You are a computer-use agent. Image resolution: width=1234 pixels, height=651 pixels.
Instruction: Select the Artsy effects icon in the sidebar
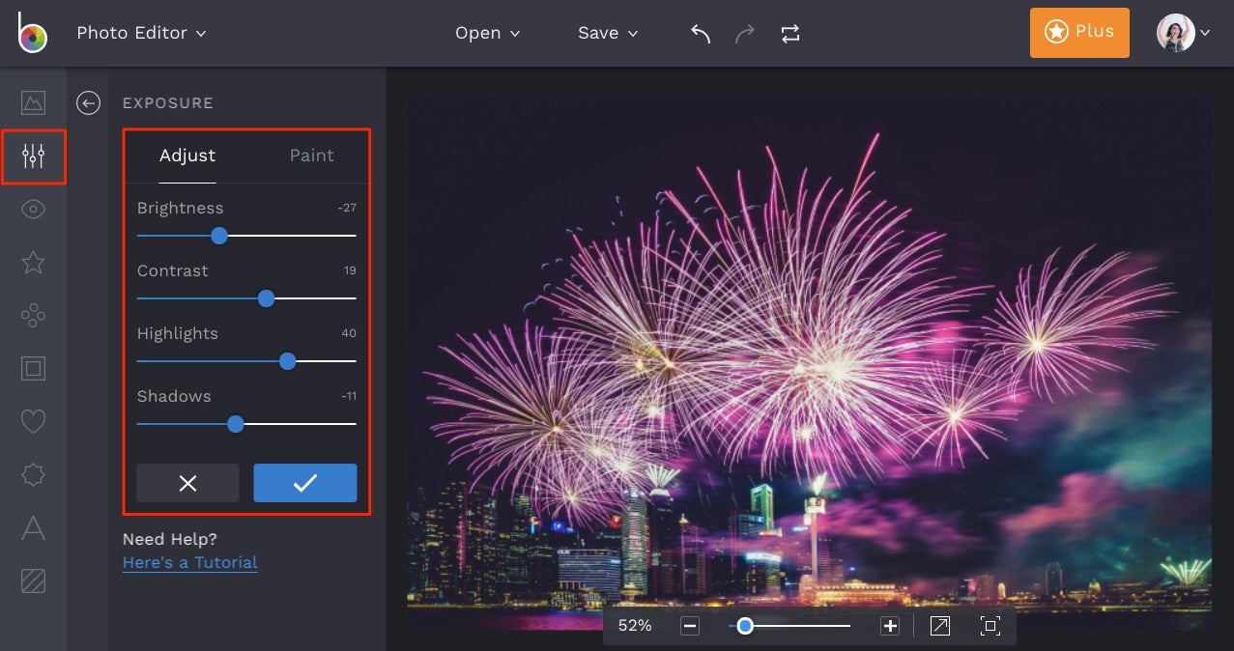click(34, 315)
